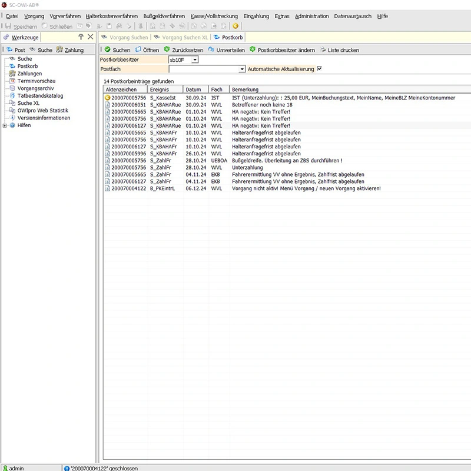Open Terminvorschau from the tools tree
Screen dimensions: 471x471
[x=37, y=81]
